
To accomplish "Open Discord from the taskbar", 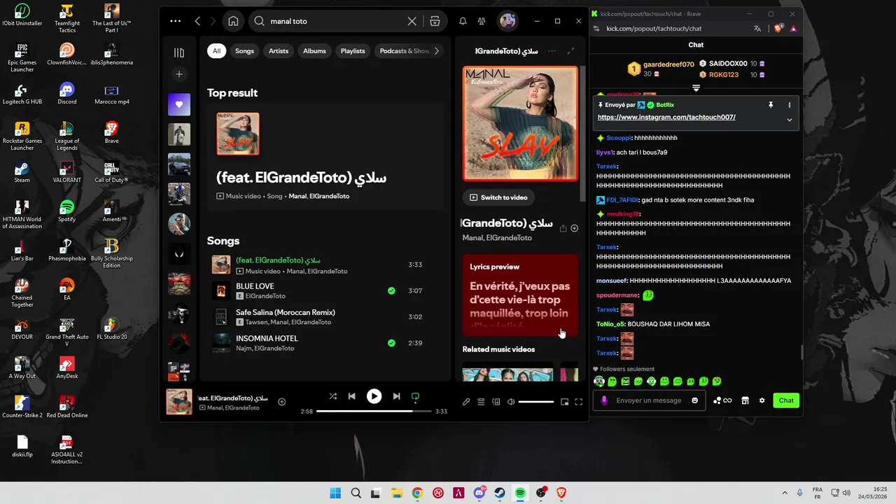I will point(479,493).
